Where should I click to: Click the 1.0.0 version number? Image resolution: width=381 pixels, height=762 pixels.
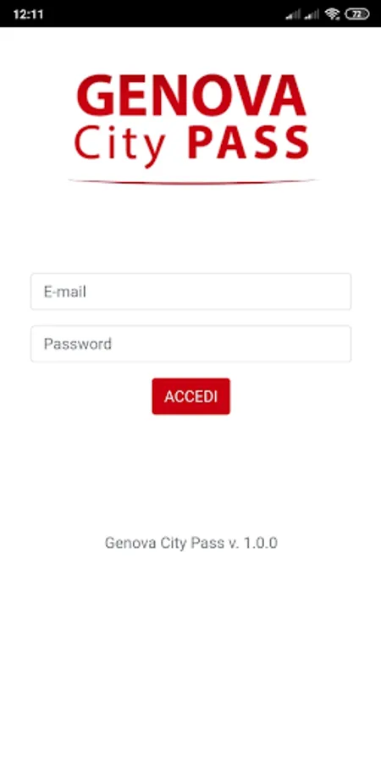pos(261,543)
